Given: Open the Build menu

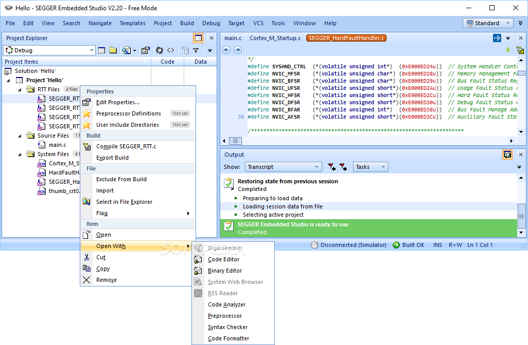Looking at the screenshot, I should point(187,23).
